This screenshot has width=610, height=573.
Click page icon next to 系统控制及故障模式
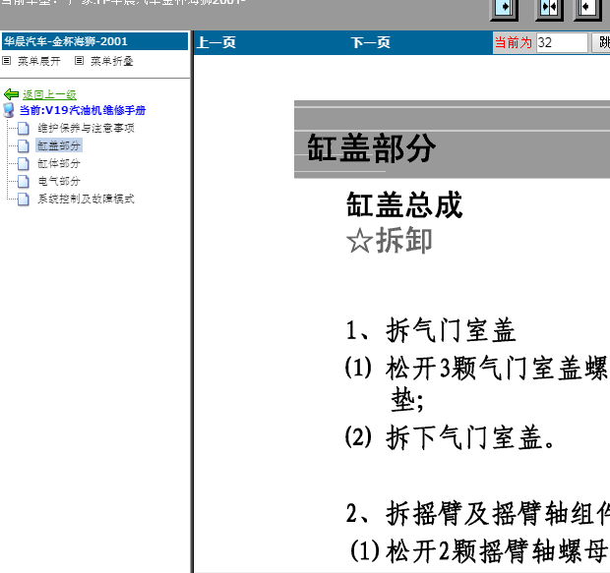(24, 200)
